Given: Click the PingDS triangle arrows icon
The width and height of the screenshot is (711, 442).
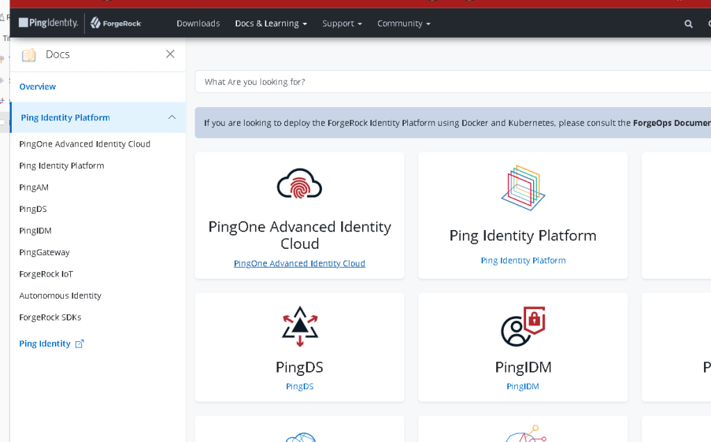Looking at the screenshot, I should pyautogui.click(x=300, y=327).
